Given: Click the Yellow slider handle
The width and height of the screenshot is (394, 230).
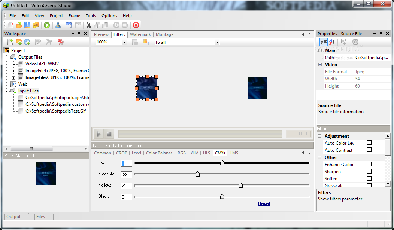Looking at the screenshot, I should [x=240, y=185].
